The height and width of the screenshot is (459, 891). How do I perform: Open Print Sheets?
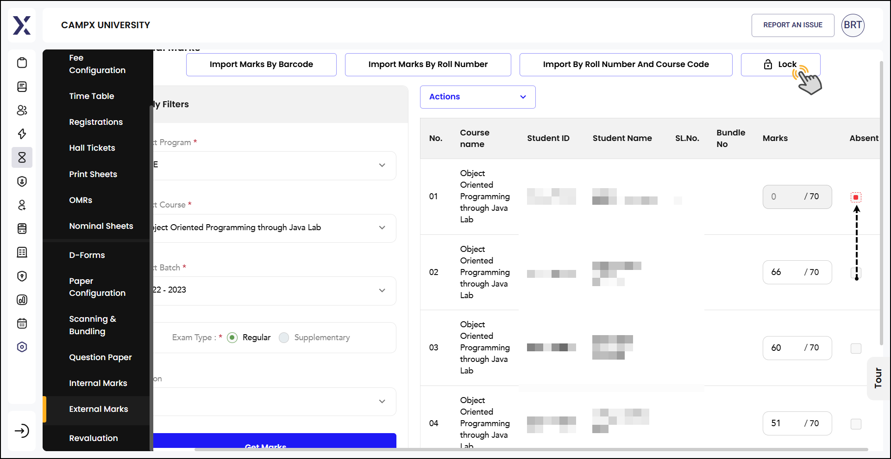(93, 174)
